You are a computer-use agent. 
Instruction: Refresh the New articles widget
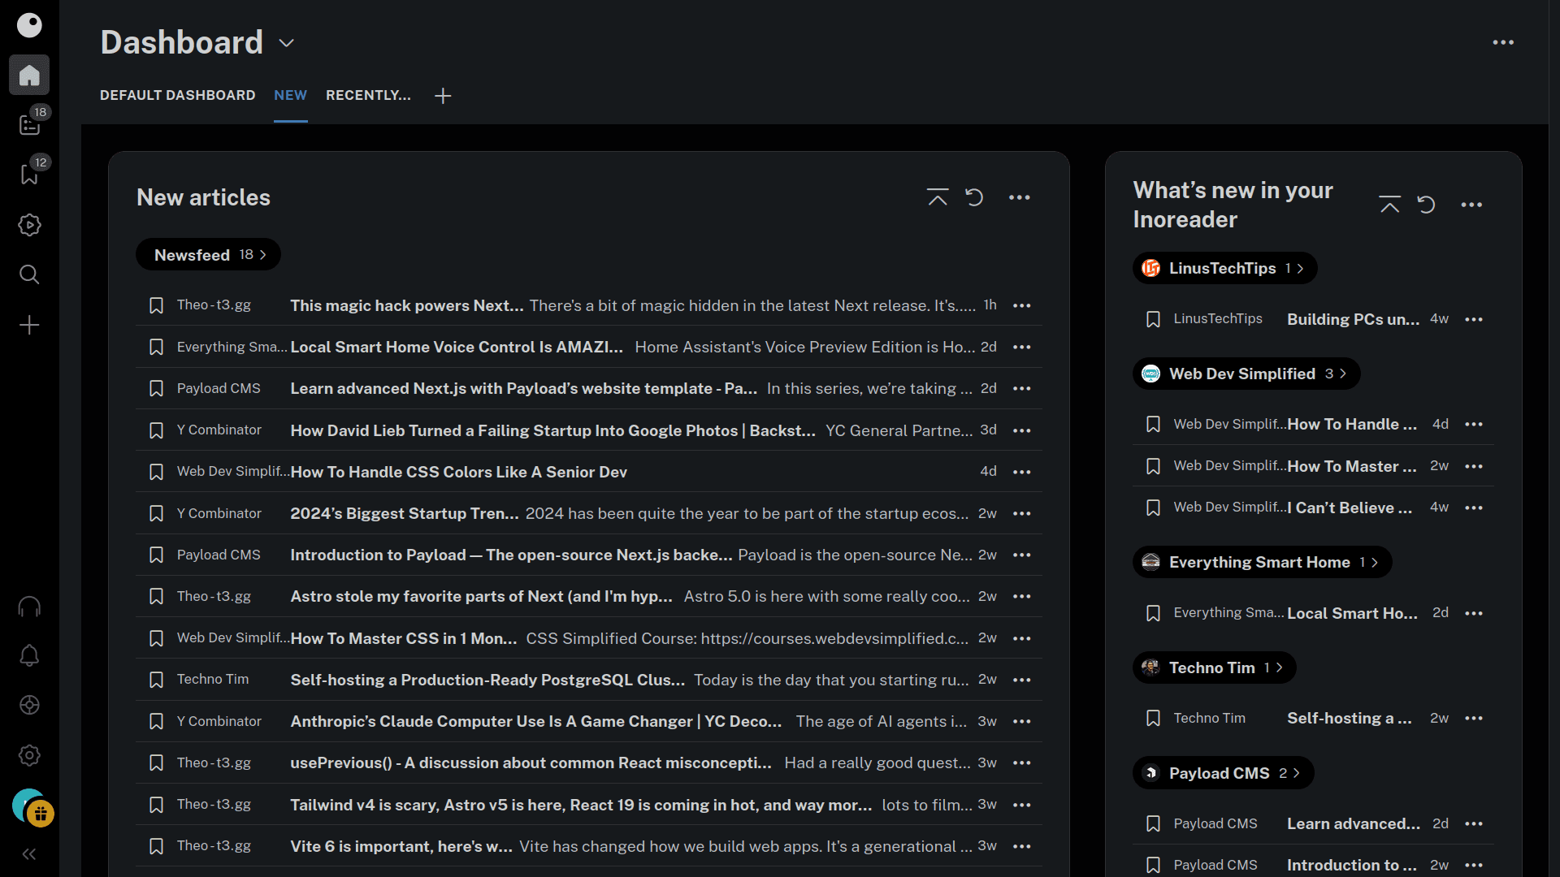point(974,197)
